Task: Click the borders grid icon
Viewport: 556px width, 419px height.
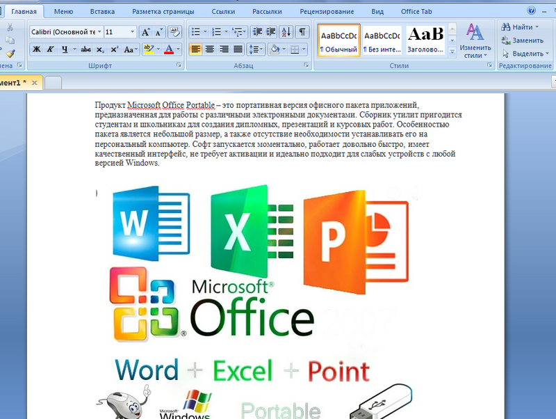Action: point(295,49)
